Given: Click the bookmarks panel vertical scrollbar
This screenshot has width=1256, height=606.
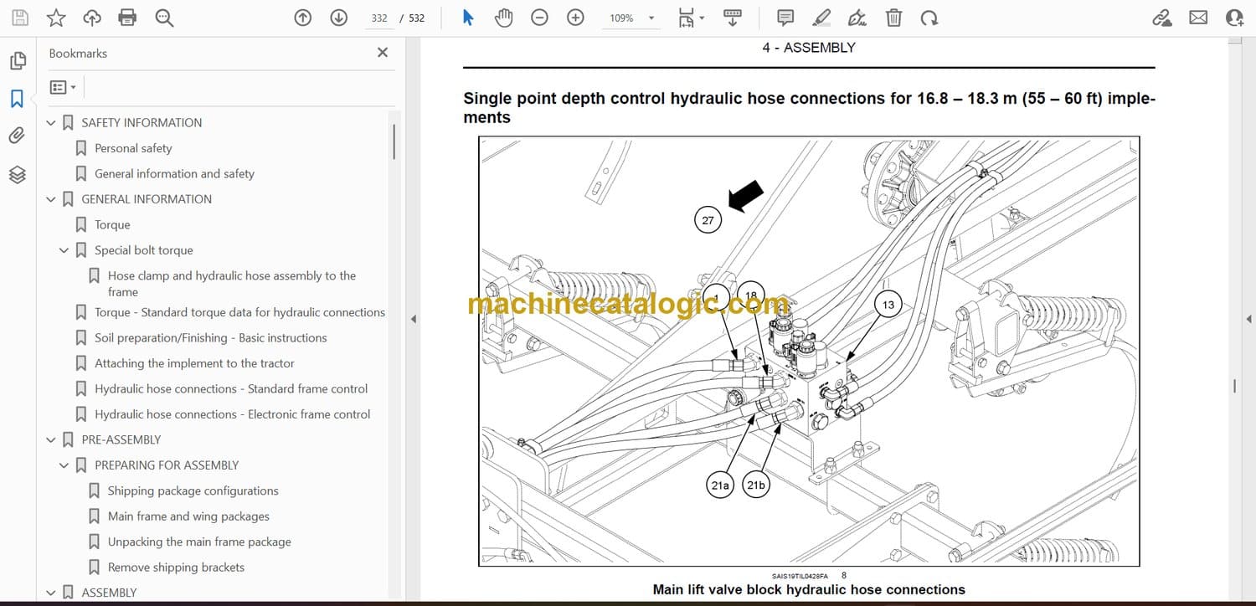Looking at the screenshot, I should pos(394,142).
